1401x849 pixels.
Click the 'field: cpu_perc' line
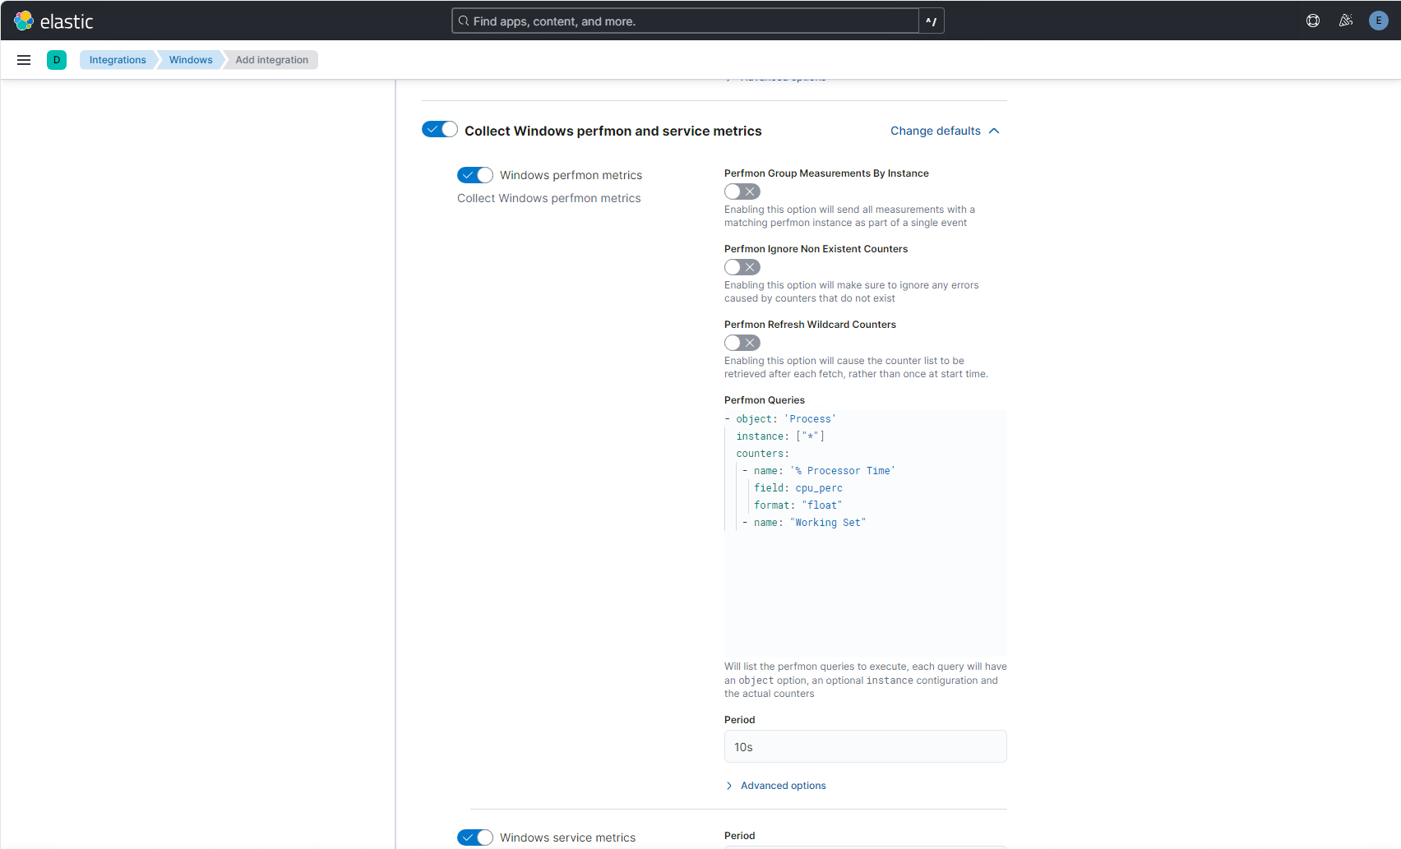click(x=798, y=488)
